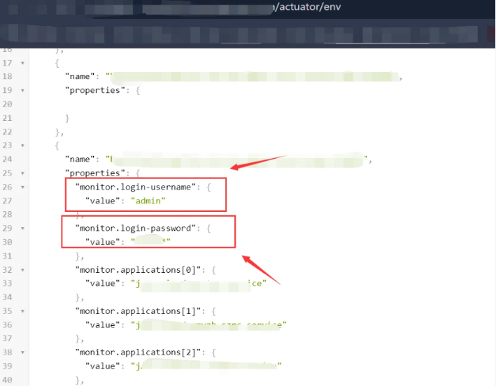496x386 pixels.
Task: Click the "value" key on line 27
Action: [103, 201]
